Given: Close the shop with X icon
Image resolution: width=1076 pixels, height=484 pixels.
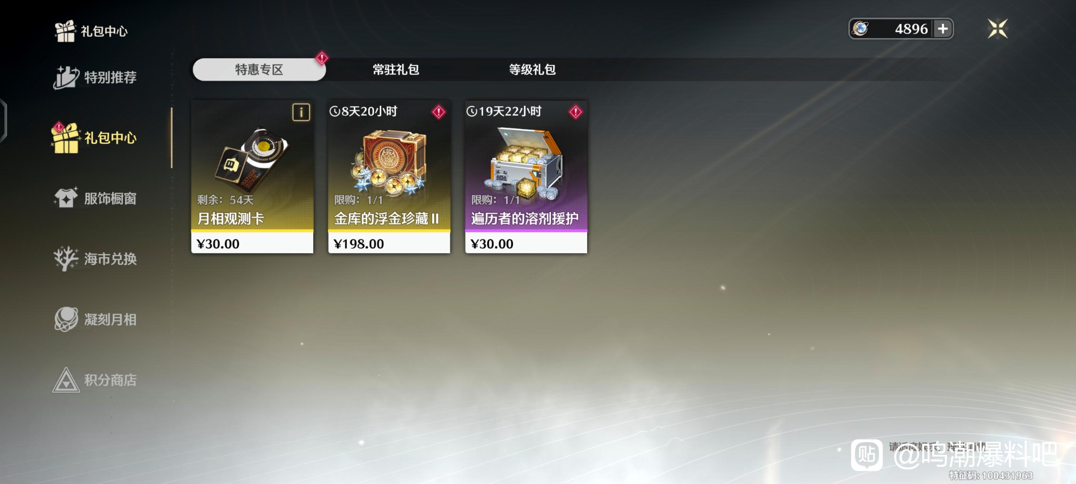Looking at the screenshot, I should point(998,29).
